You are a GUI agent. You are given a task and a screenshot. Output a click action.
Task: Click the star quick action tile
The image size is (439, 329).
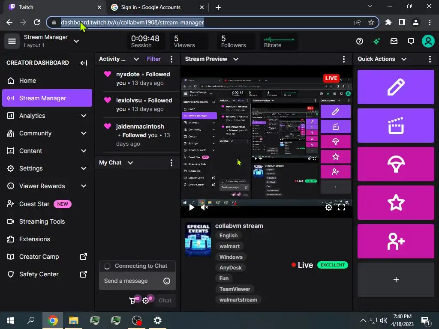coord(396,203)
